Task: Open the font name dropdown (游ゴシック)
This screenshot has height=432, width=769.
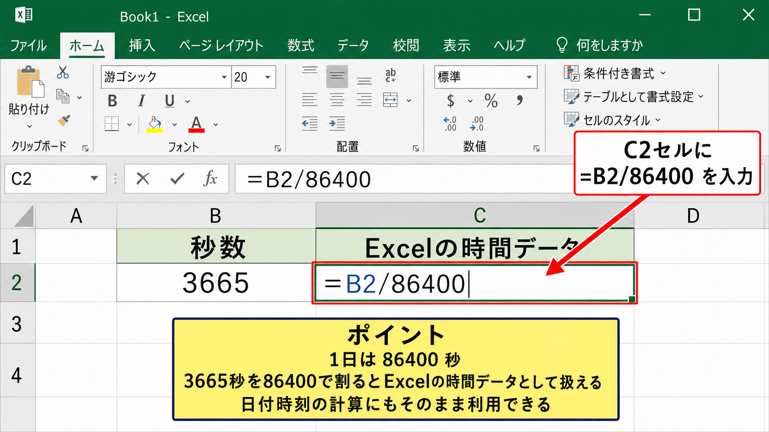Action: tap(224, 77)
